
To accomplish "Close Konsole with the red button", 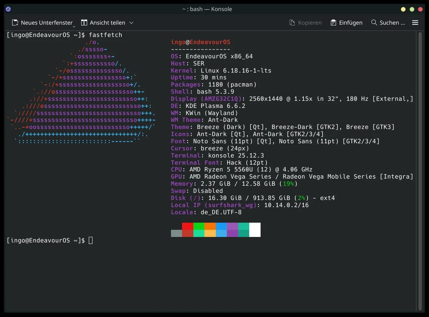I will [420, 9].
